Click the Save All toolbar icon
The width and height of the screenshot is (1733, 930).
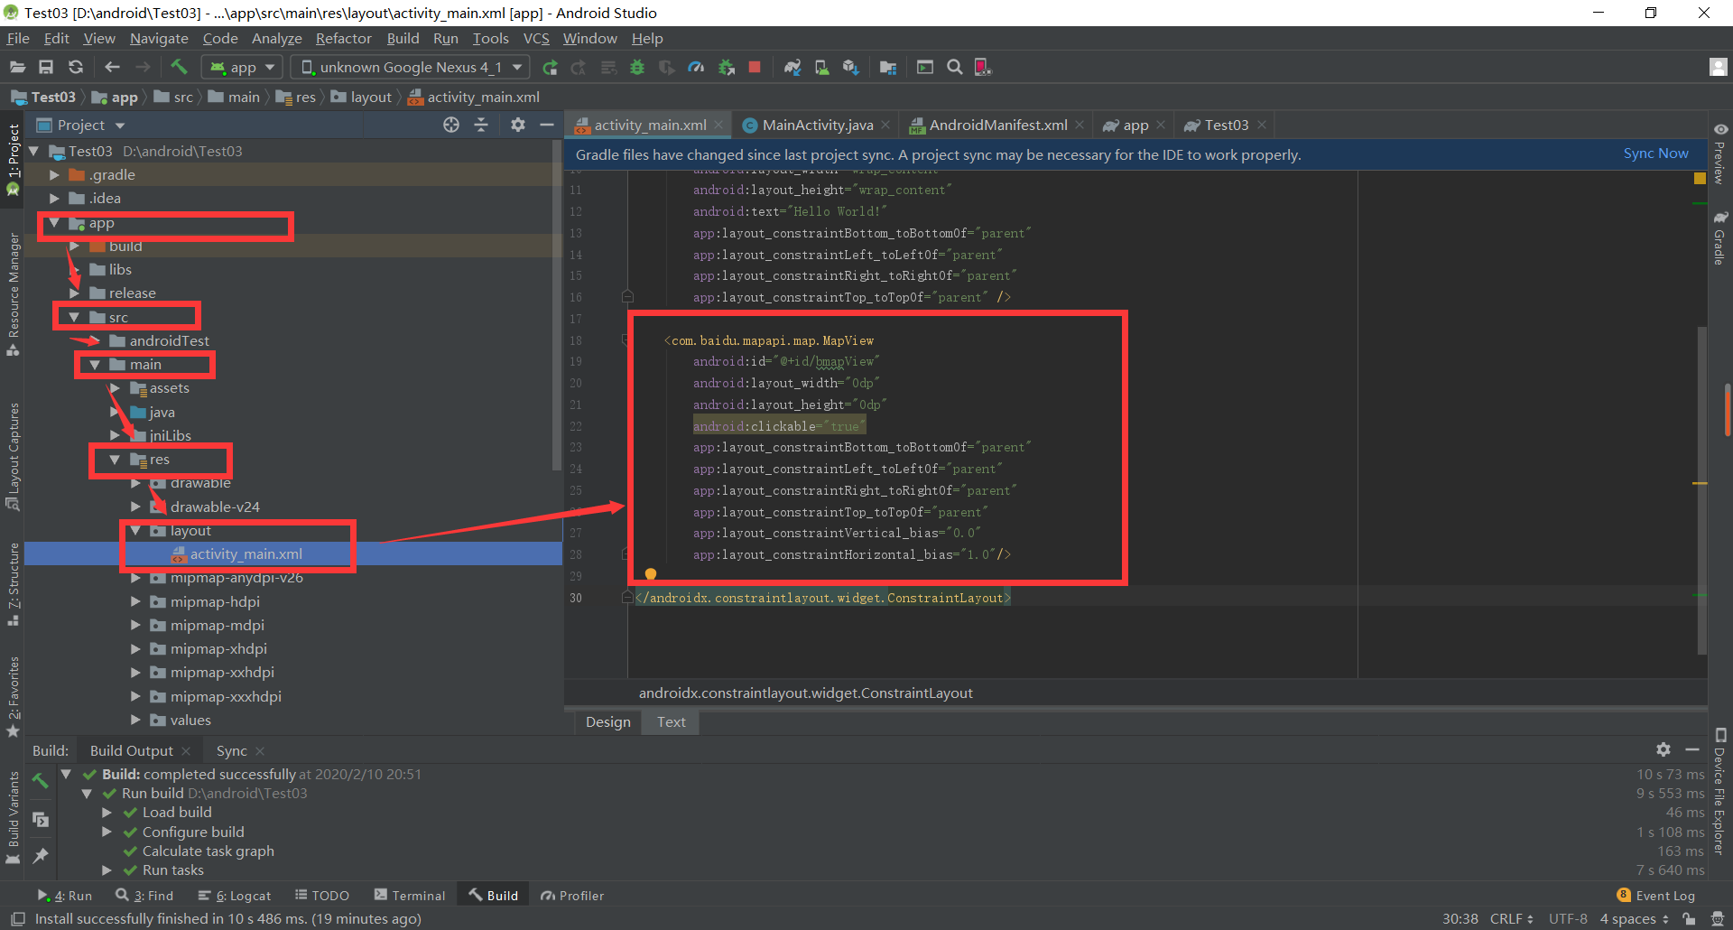pyautogui.click(x=46, y=67)
